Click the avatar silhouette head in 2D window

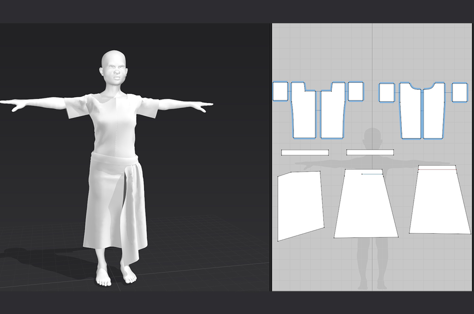click(373, 138)
